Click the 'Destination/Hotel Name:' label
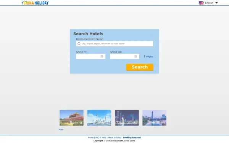Image resolution: width=229 pixels, height=143 pixels. pos(90,39)
